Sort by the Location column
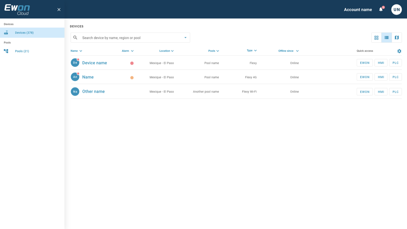This screenshot has height=229, width=407. (x=167, y=51)
